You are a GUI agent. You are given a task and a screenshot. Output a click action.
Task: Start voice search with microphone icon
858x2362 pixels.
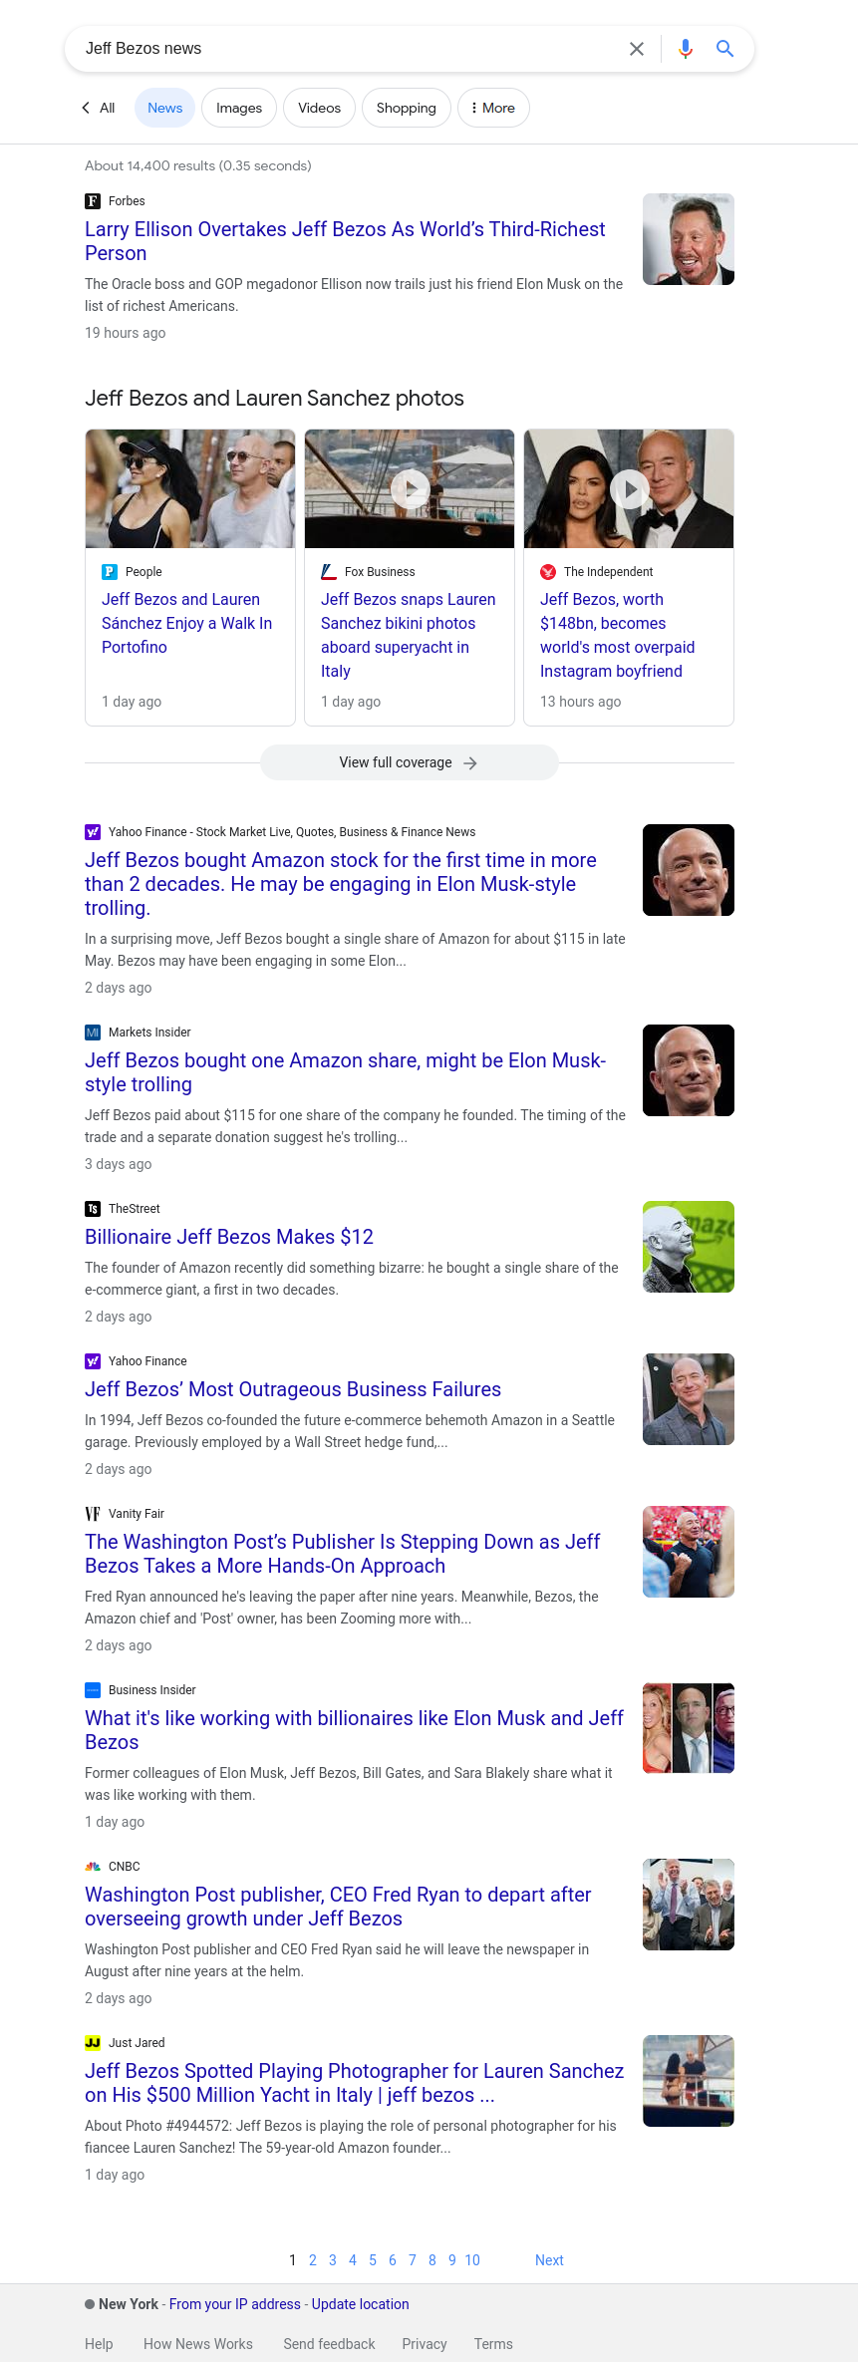tap(686, 49)
